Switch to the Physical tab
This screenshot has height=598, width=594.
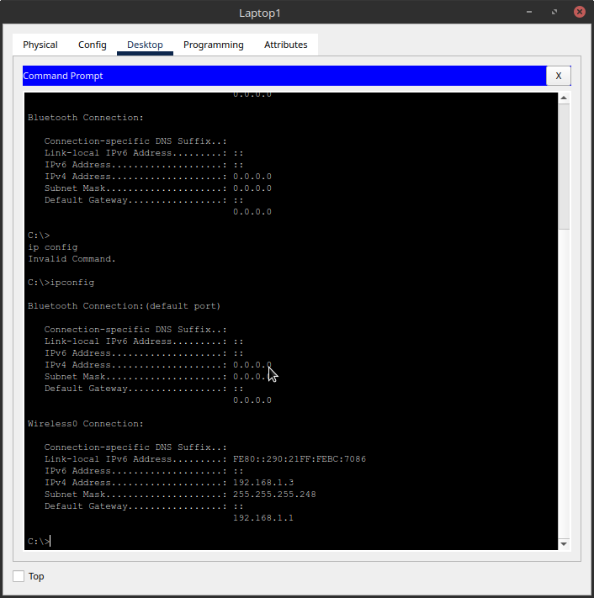(x=40, y=45)
